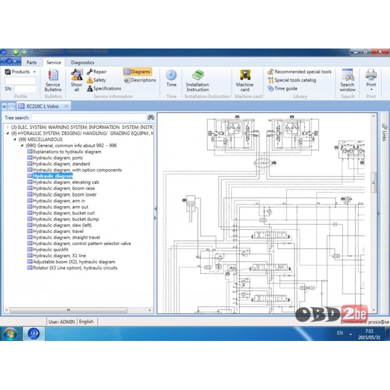Select the EC210C L Volvo document tab

(x=43, y=106)
